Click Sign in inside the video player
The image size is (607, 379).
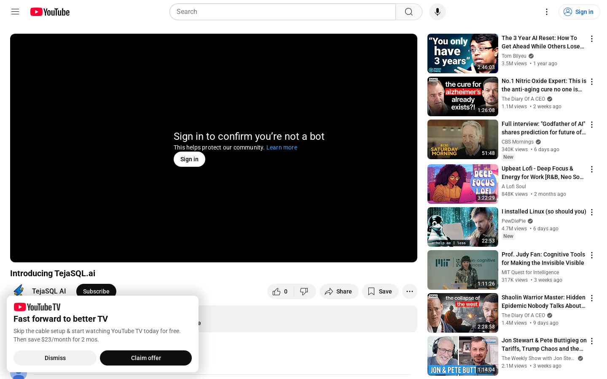point(189,159)
